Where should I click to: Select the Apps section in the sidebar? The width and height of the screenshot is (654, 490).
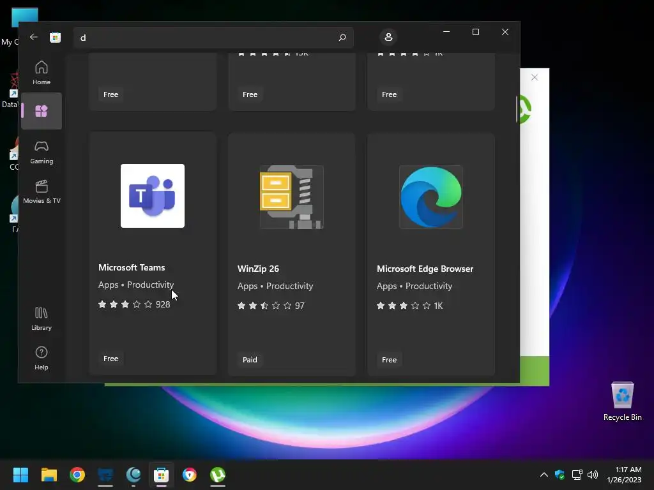pos(42,111)
